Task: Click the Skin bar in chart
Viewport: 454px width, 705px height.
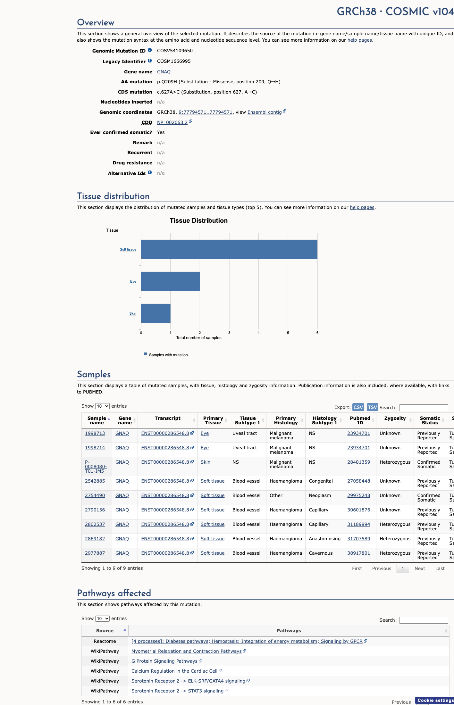Action: tap(156, 313)
